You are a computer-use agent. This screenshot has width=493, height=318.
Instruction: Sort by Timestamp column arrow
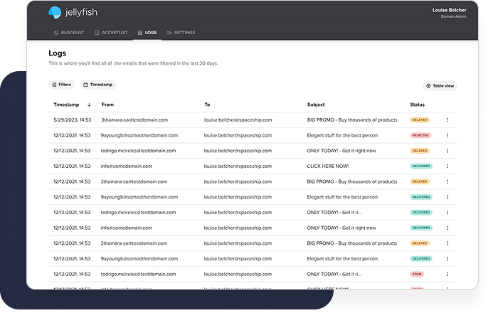point(89,105)
